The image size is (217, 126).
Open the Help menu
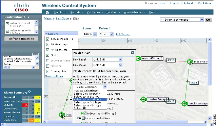[154, 12]
